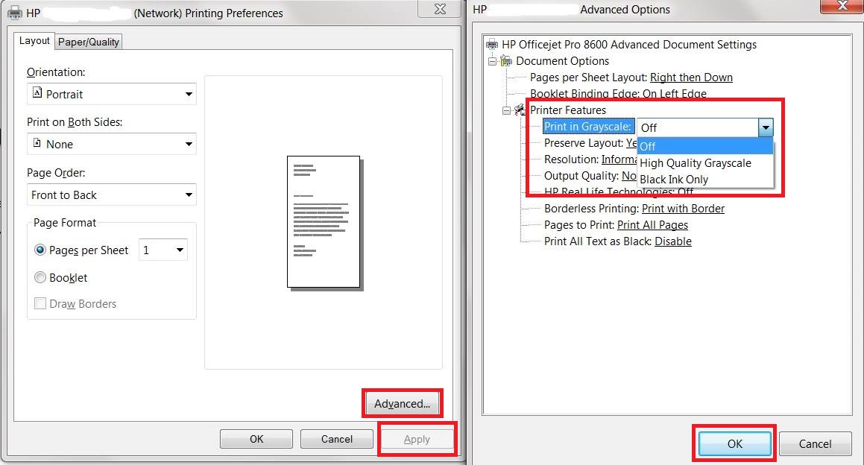Select the Print All Text as Black label

(598, 241)
